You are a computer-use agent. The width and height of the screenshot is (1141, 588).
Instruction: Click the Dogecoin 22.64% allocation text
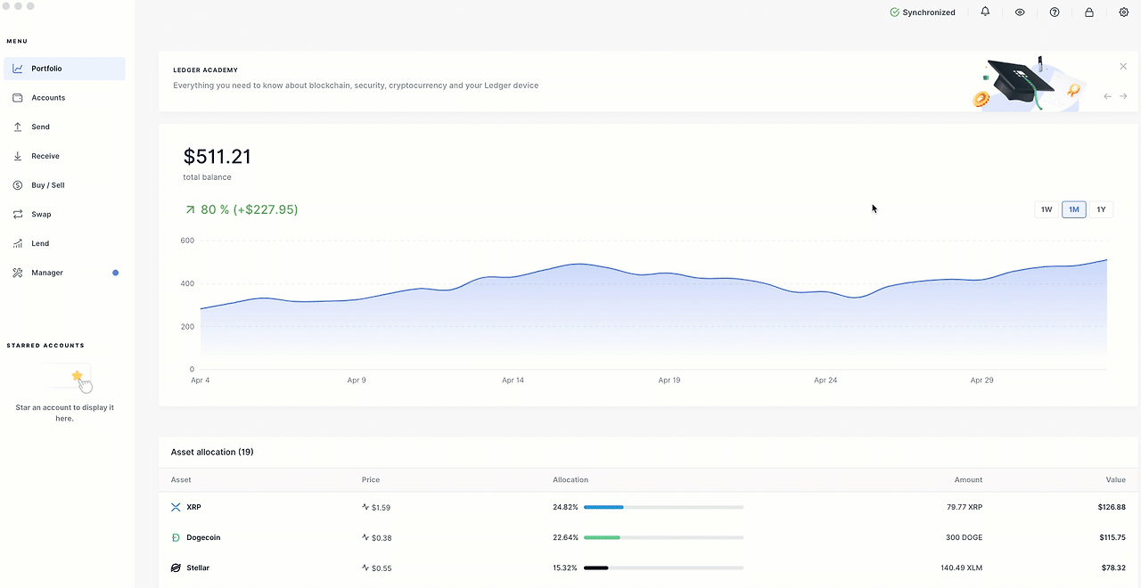point(565,537)
